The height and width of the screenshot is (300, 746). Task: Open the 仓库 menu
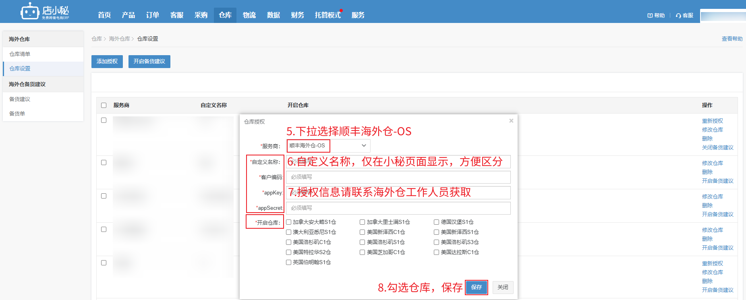tap(225, 15)
